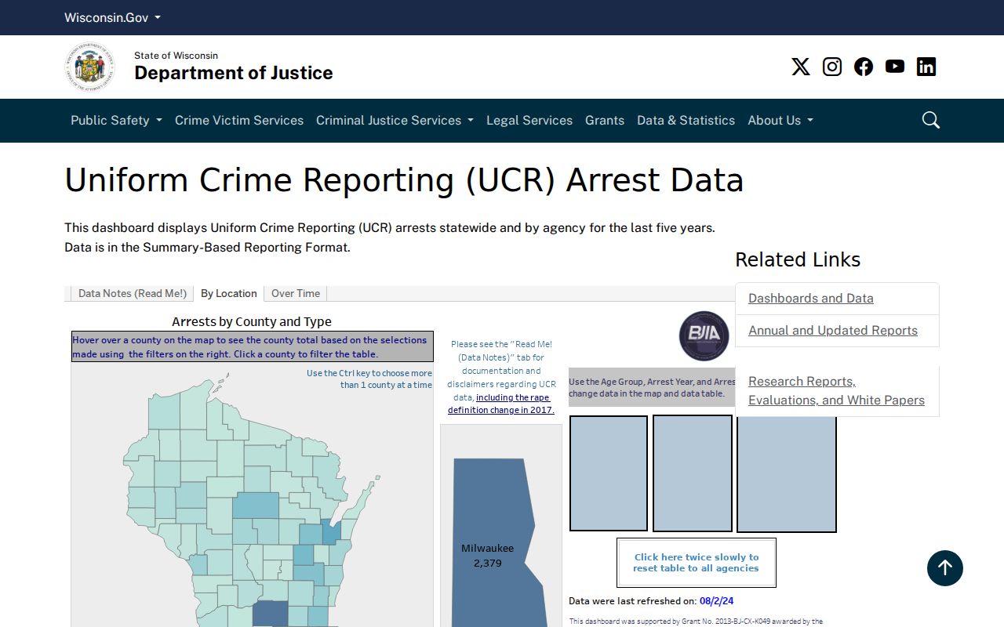Click the middle blue filter box

pyautogui.click(x=693, y=473)
